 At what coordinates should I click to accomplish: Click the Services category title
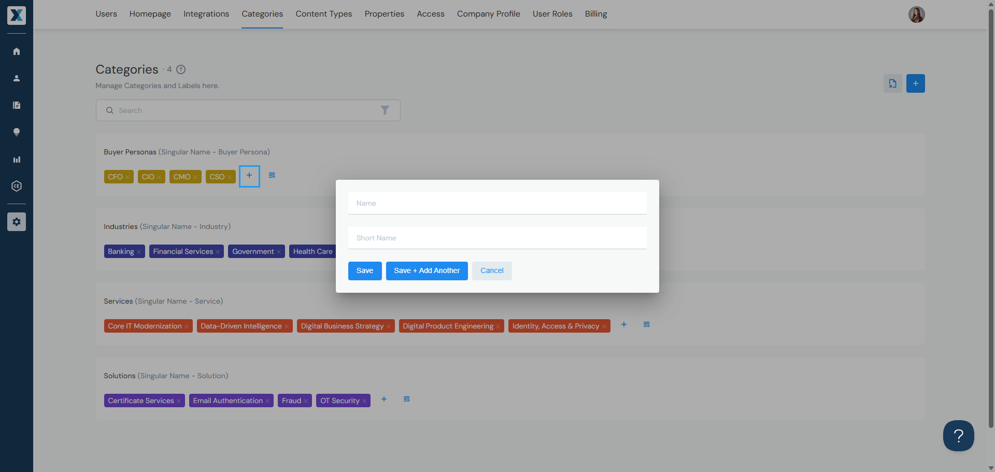118,301
